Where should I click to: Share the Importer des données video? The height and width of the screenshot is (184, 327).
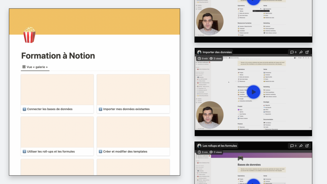(x=301, y=52)
